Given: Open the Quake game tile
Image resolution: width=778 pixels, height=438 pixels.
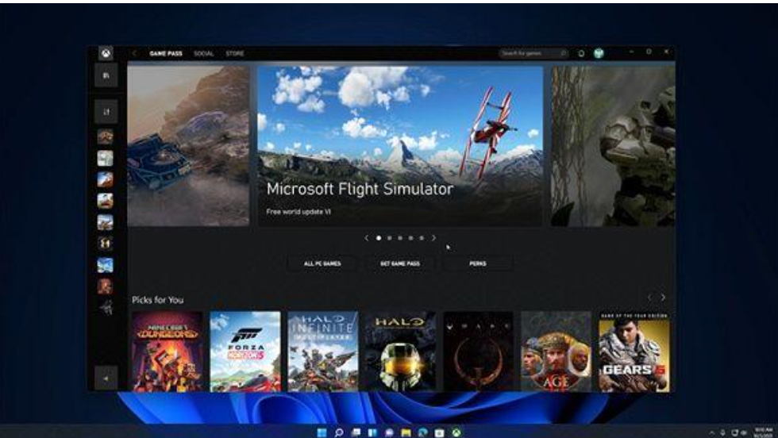Looking at the screenshot, I should [478, 352].
